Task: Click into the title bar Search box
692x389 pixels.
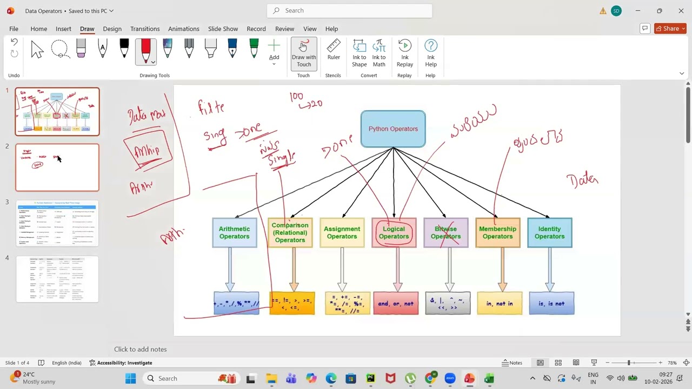Action: click(350, 10)
